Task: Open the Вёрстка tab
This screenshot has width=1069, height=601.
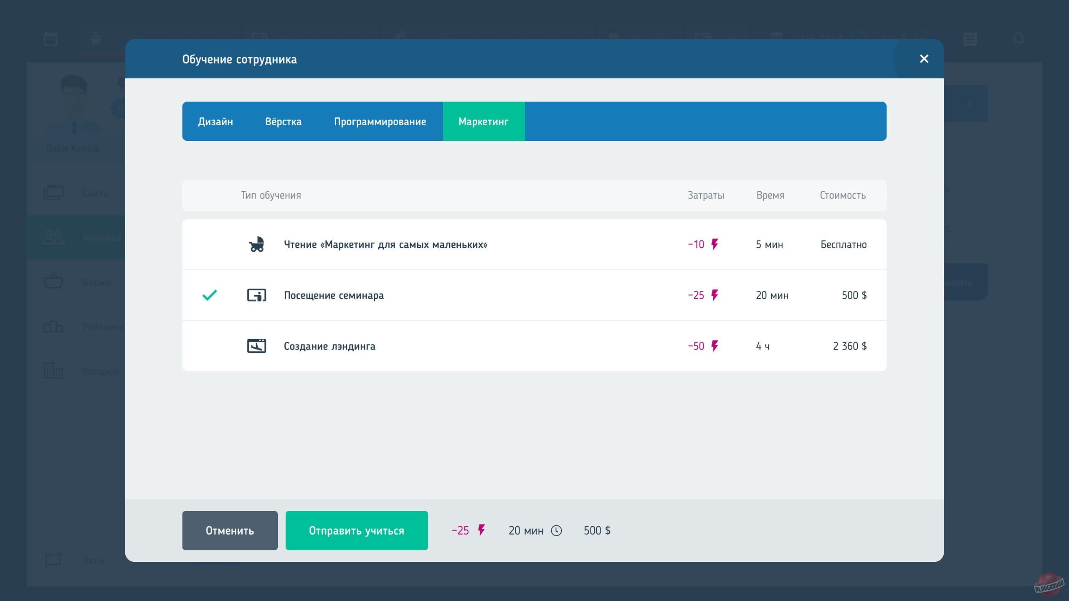Action: (283, 122)
